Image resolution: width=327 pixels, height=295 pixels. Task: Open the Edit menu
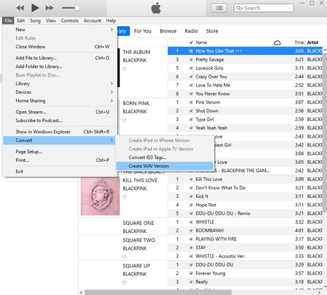click(x=21, y=21)
